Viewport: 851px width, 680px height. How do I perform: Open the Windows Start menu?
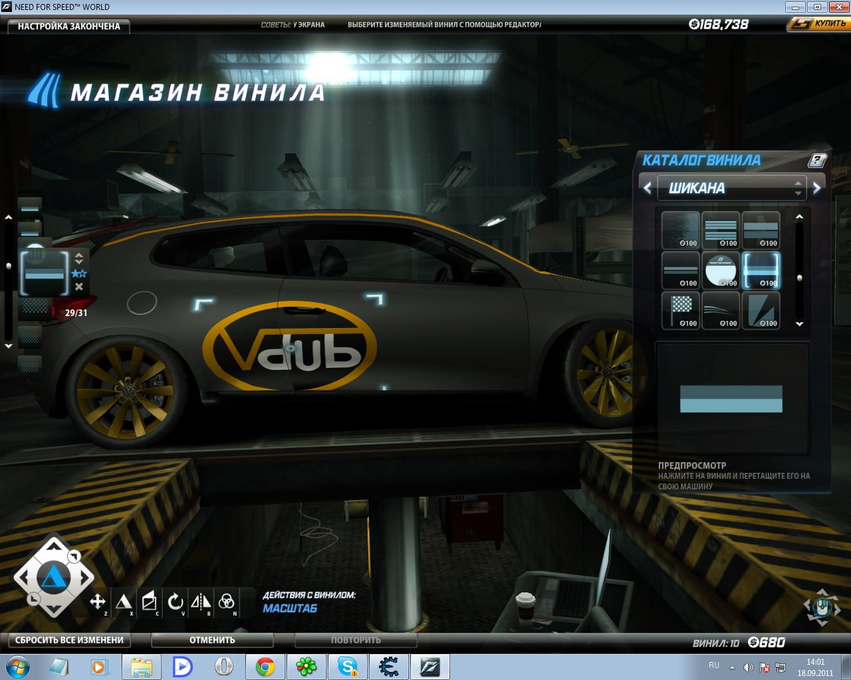[x=17, y=667]
